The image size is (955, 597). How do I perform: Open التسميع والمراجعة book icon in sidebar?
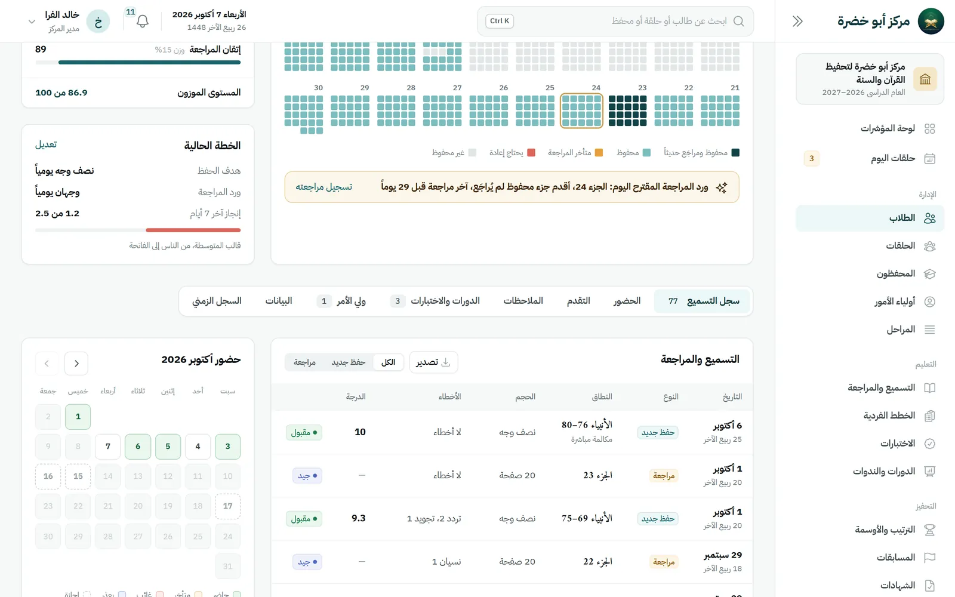coord(929,388)
